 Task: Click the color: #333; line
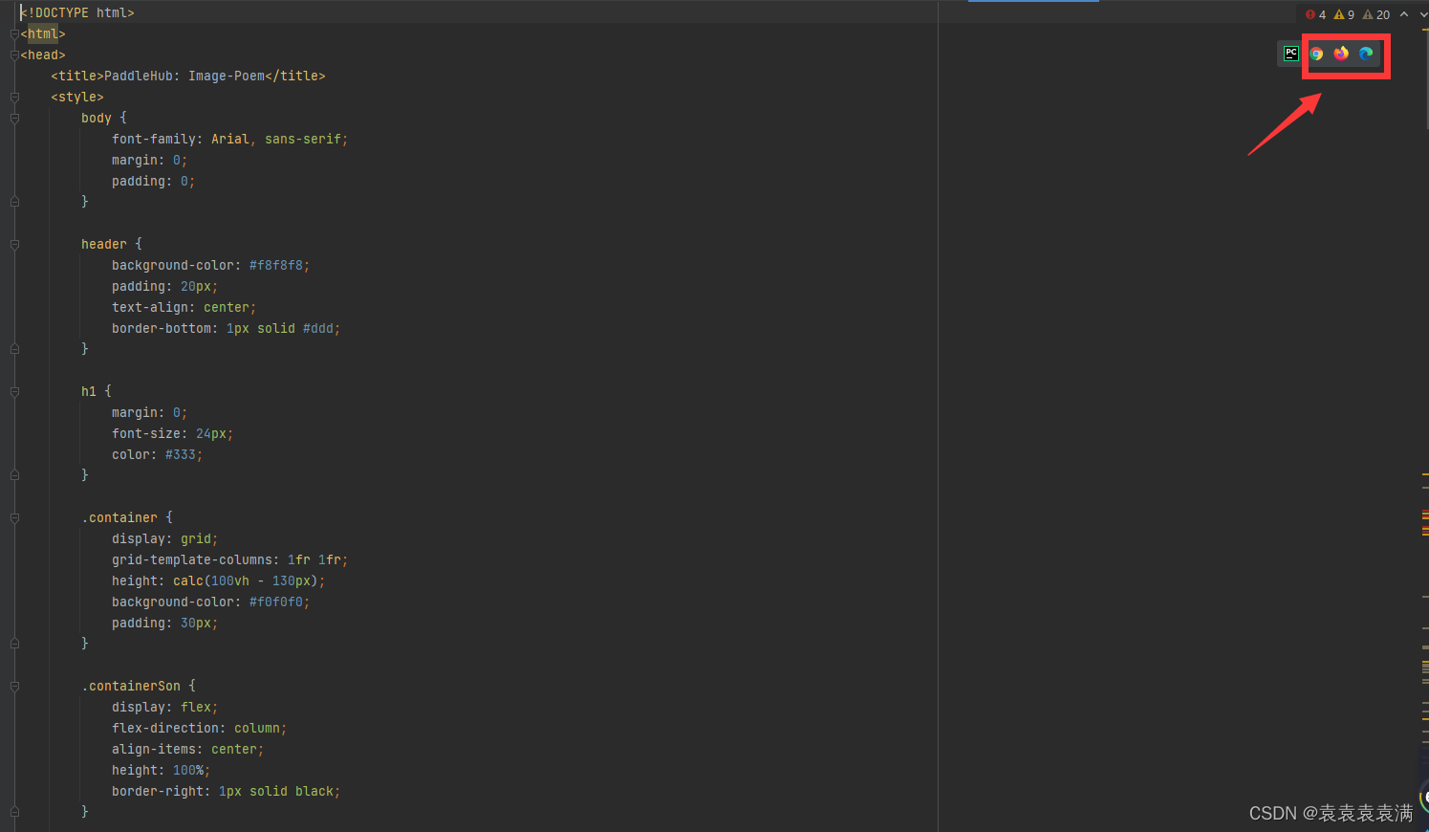click(x=157, y=455)
